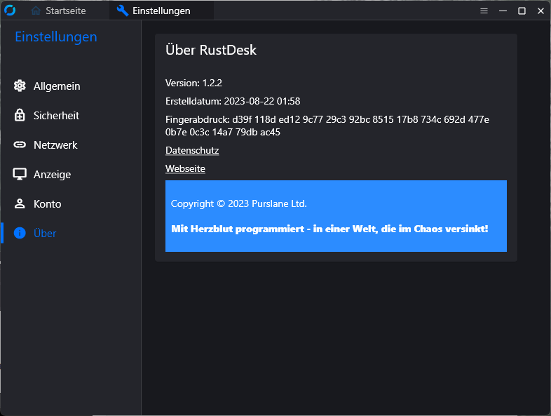Open the Datenschutz link
Image resolution: width=551 pixels, height=416 pixels.
click(x=192, y=151)
